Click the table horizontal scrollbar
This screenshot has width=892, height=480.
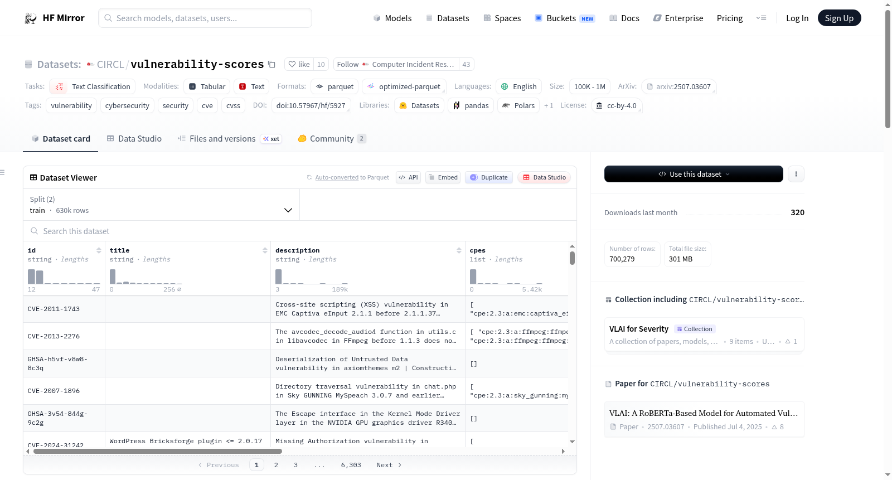(x=158, y=451)
